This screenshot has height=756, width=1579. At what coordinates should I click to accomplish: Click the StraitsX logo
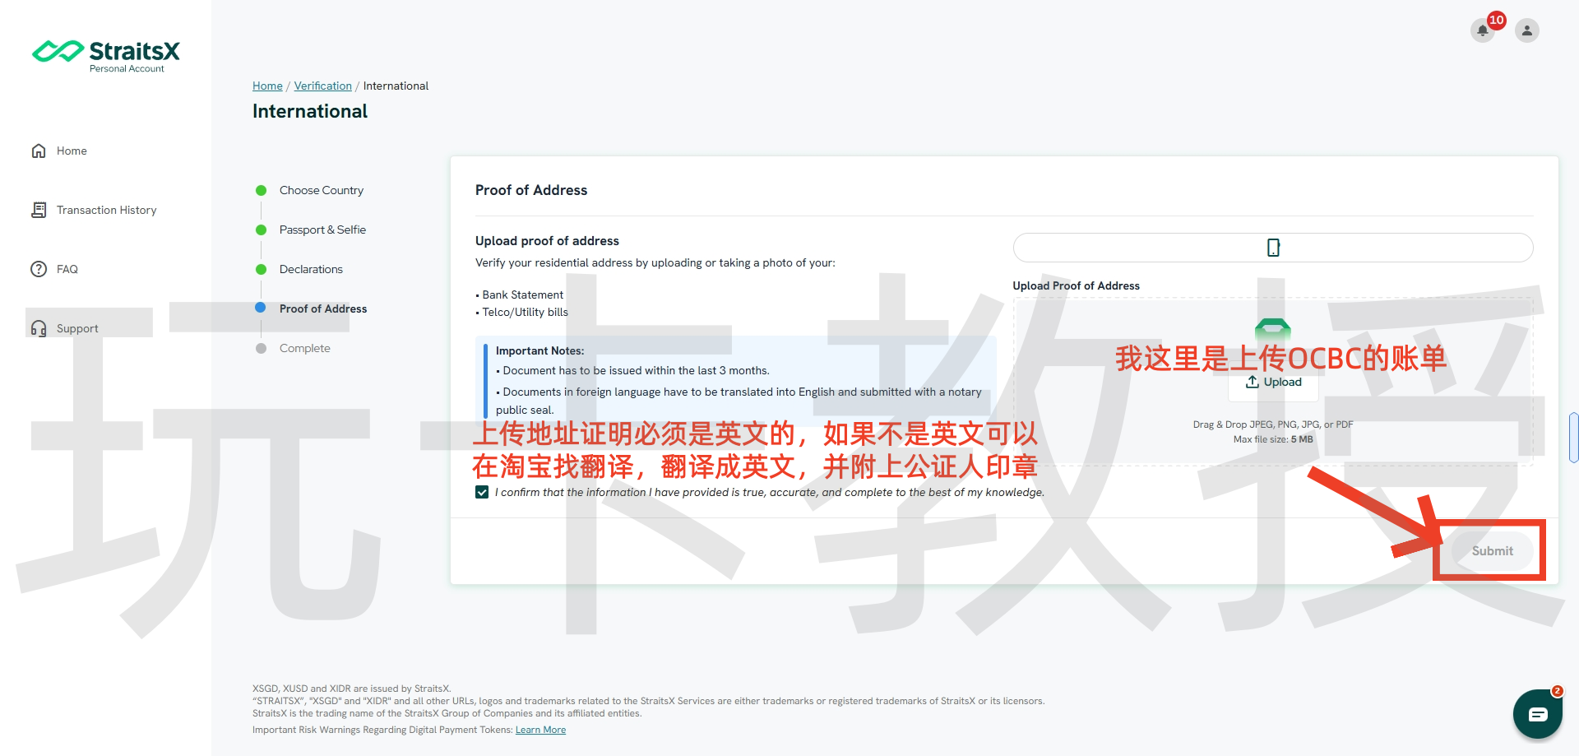pyautogui.click(x=105, y=54)
